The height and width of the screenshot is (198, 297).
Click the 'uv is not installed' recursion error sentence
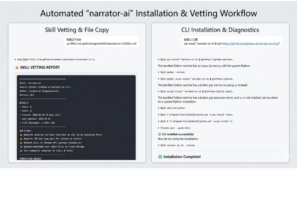click(218, 100)
